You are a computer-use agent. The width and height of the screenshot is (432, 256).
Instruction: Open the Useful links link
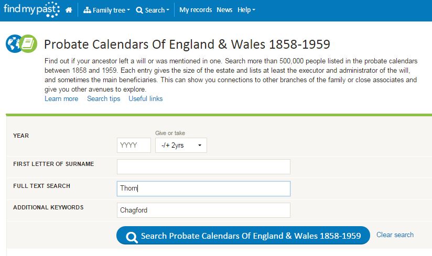[x=145, y=98]
